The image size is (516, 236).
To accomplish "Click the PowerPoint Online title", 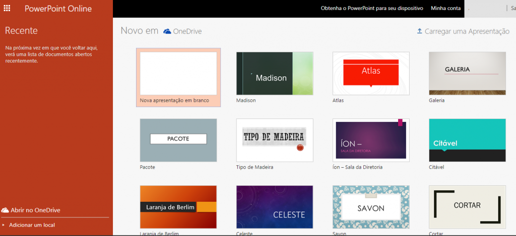I will (x=58, y=9).
